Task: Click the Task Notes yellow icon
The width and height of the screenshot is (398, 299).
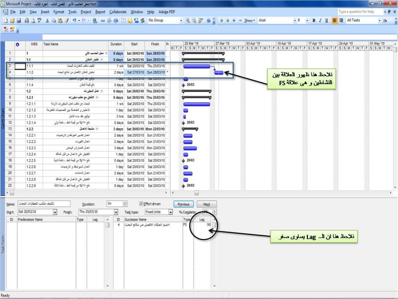Action: click(130, 21)
